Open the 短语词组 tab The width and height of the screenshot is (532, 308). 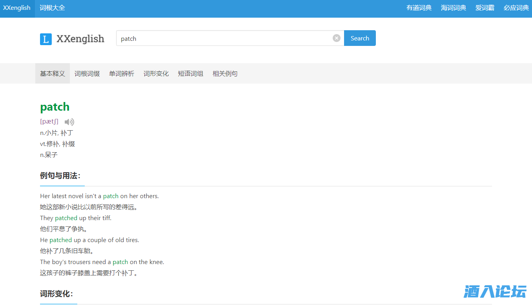[191, 74]
